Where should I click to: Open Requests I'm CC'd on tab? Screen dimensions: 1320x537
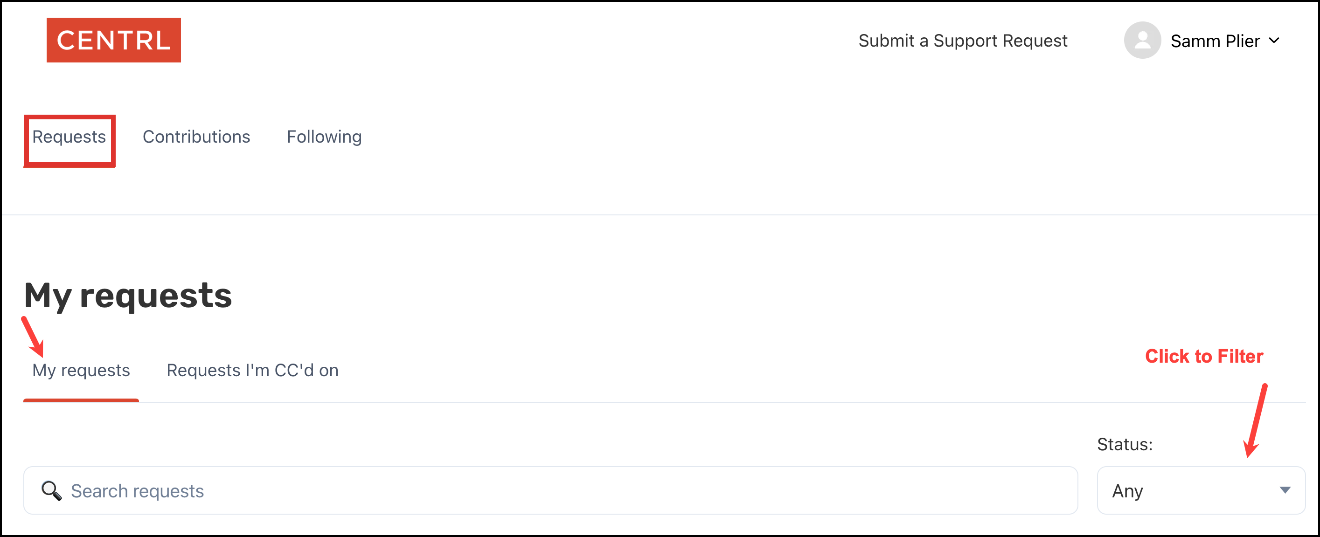point(253,370)
